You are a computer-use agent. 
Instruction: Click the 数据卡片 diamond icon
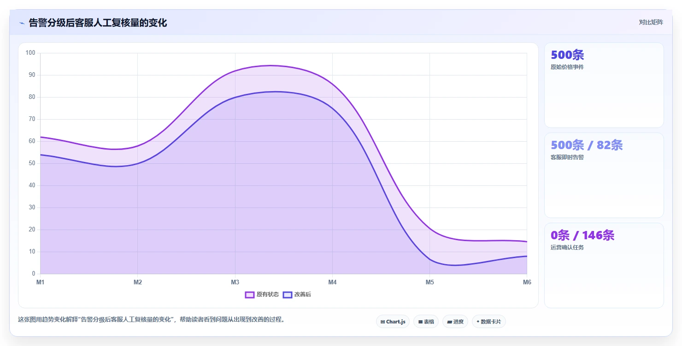click(478, 322)
